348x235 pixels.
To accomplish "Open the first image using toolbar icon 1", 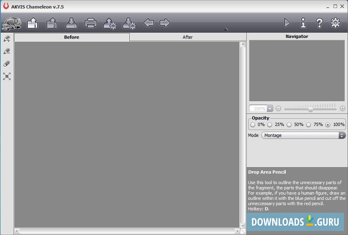I will point(32,23).
